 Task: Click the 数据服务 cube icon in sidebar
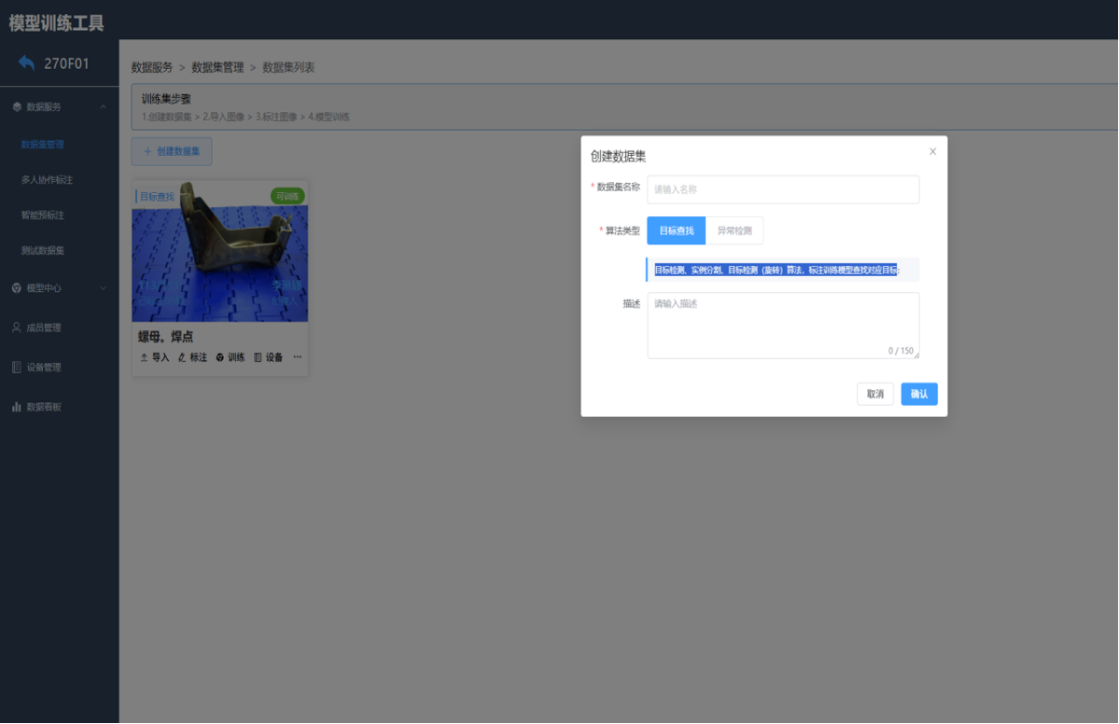click(x=17, y=107)
